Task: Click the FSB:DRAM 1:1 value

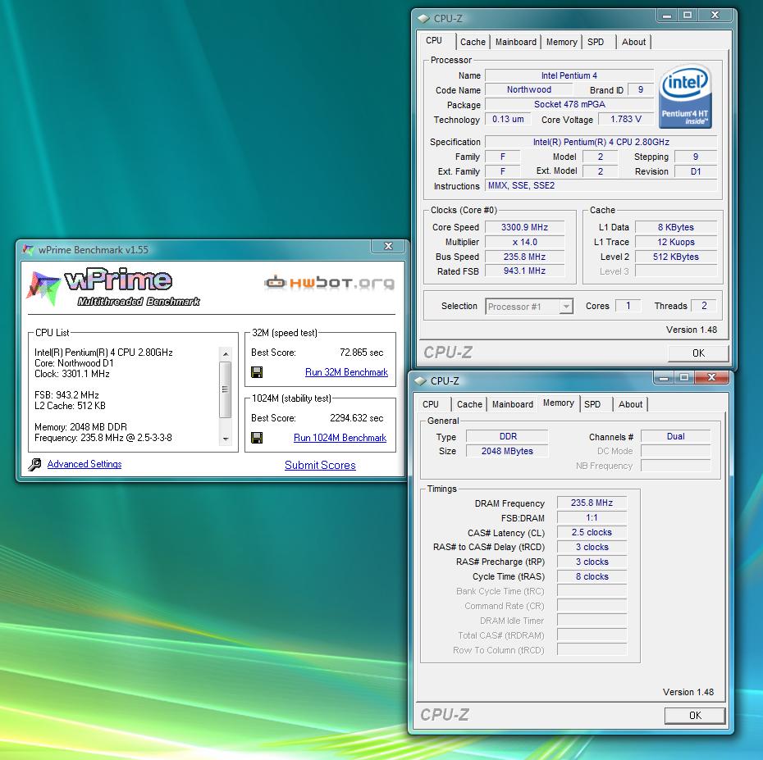Action: [592, 517]
